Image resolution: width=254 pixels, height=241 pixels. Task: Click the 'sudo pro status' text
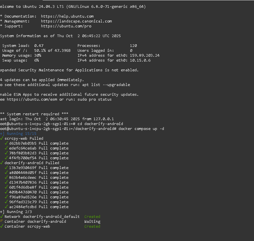95,99
